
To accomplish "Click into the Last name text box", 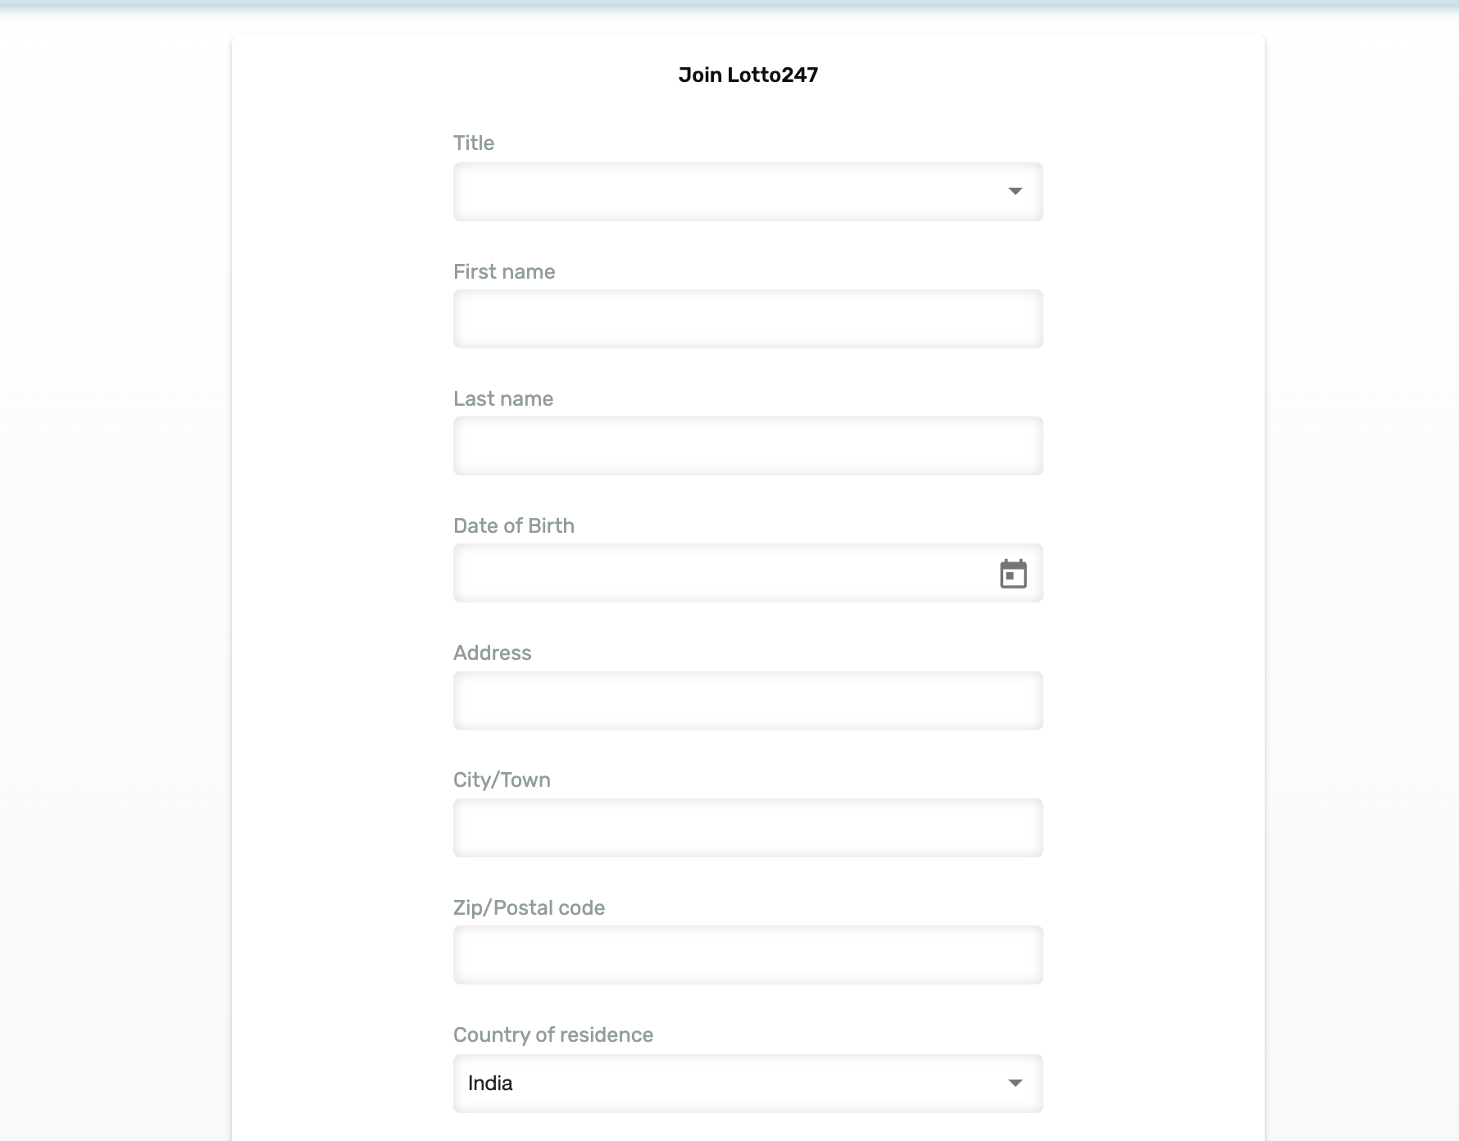I will pyautogui.click(x=748, y=446).
